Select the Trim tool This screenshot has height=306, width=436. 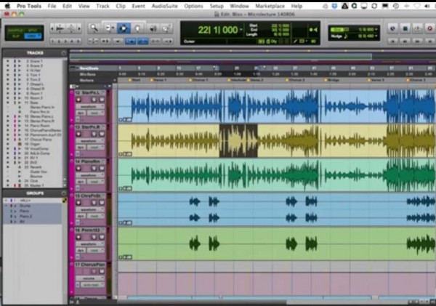109,28
